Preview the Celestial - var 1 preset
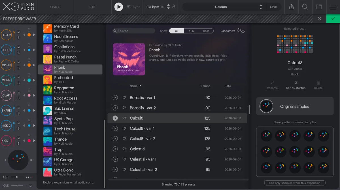 pos(115,159)
